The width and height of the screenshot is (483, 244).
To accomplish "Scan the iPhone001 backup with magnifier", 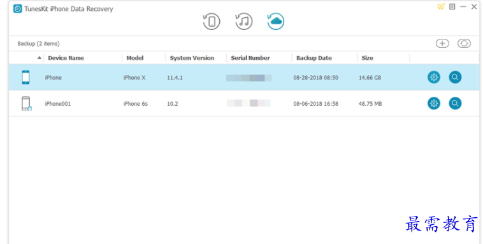I will pos(455,103).
